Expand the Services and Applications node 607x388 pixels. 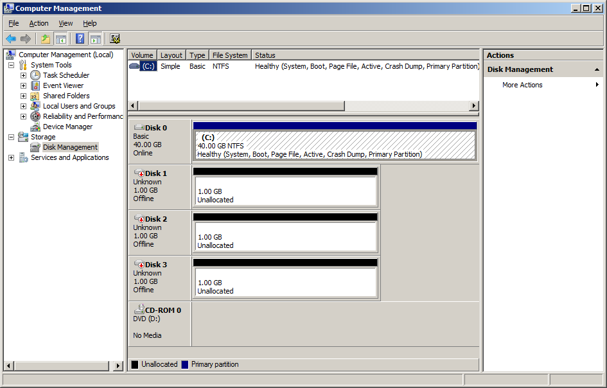11,157
